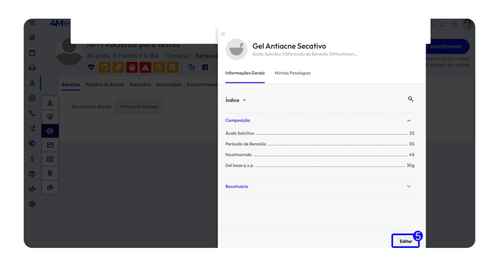Image resolution: width=499 pixels, height=267 pixels.
Task: Toggle the hamburger menu at top left
Action: (32, 22)
